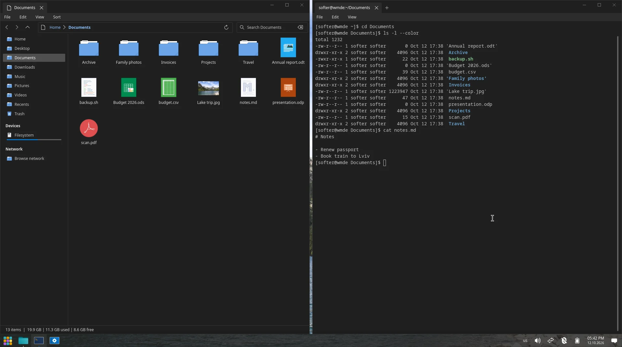Select the budget.csv file
Screen dimensions: 622x347
(x=169, y=87)
